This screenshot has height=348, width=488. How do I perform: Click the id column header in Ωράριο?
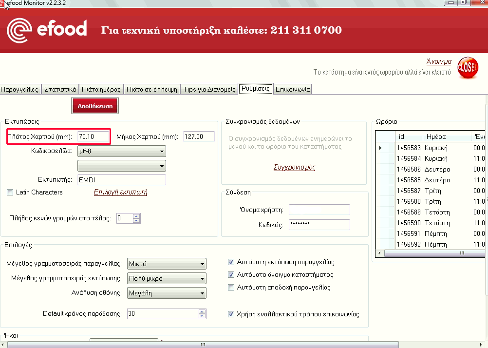[x=409, y=136]
